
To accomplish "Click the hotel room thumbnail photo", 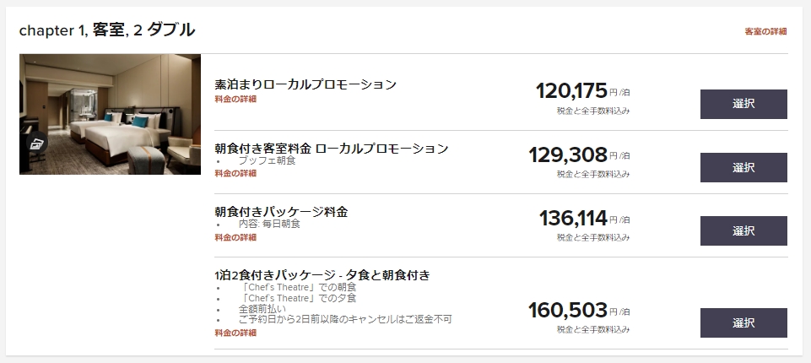I will (x=111, y=114).
